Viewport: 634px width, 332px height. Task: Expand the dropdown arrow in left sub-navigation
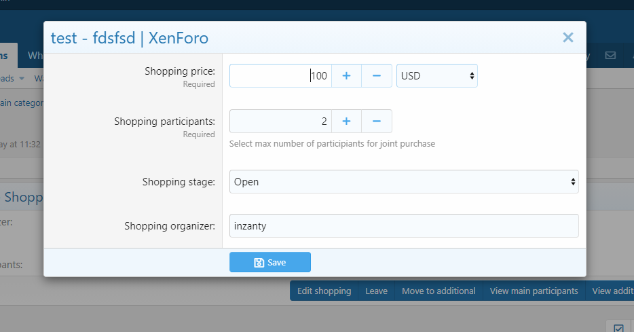tap(22, 78)
